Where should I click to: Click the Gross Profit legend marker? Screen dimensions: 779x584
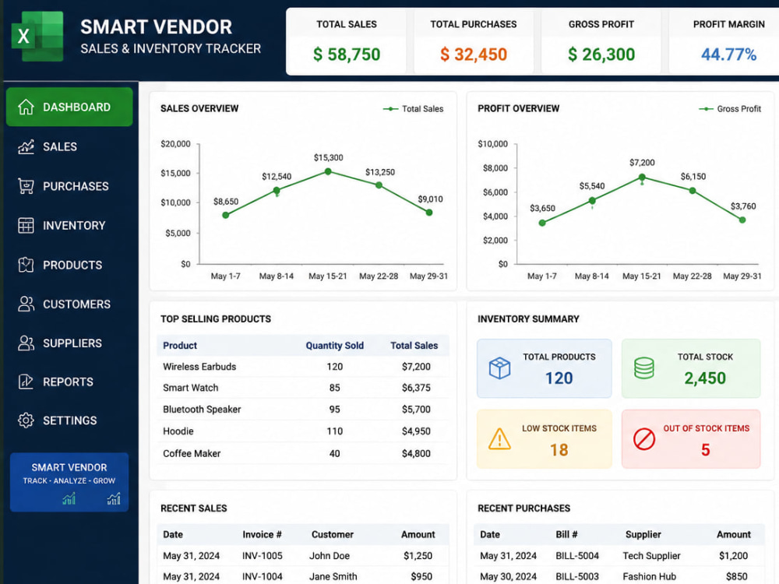[x=706, y=109]
